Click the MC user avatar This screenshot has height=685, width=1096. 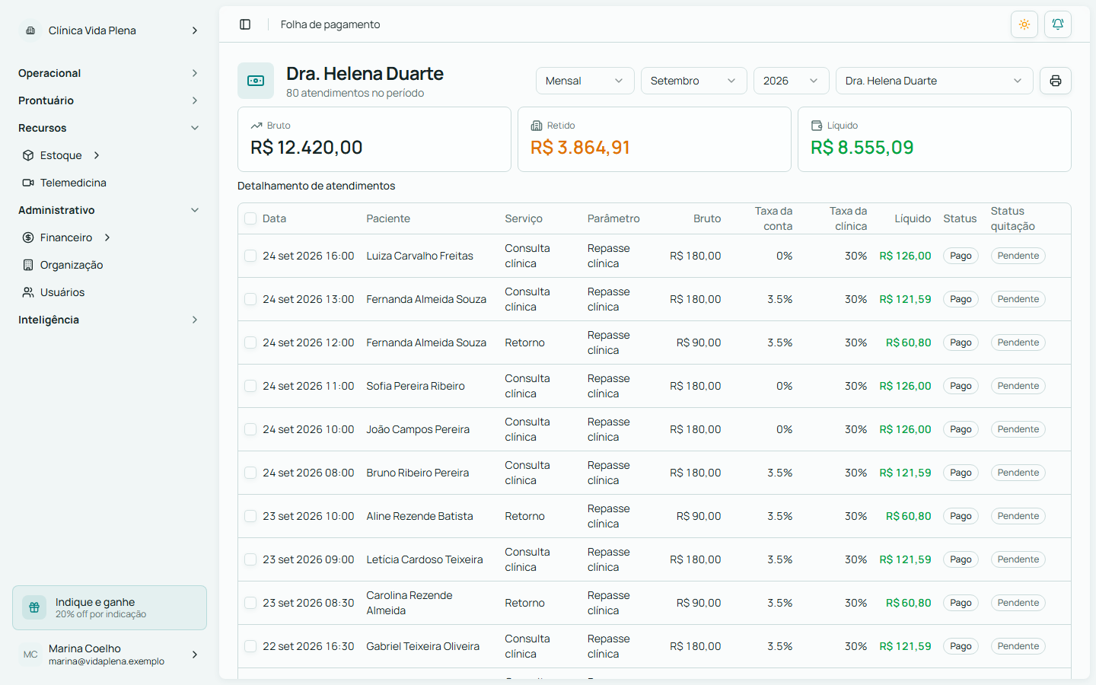point(30,655)
